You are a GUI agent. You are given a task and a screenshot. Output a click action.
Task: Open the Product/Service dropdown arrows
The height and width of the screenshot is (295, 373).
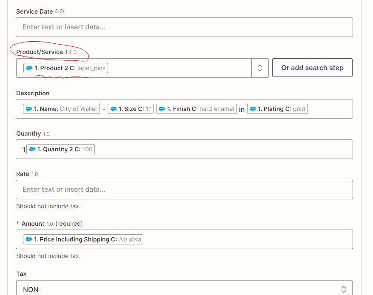point(260,68)
